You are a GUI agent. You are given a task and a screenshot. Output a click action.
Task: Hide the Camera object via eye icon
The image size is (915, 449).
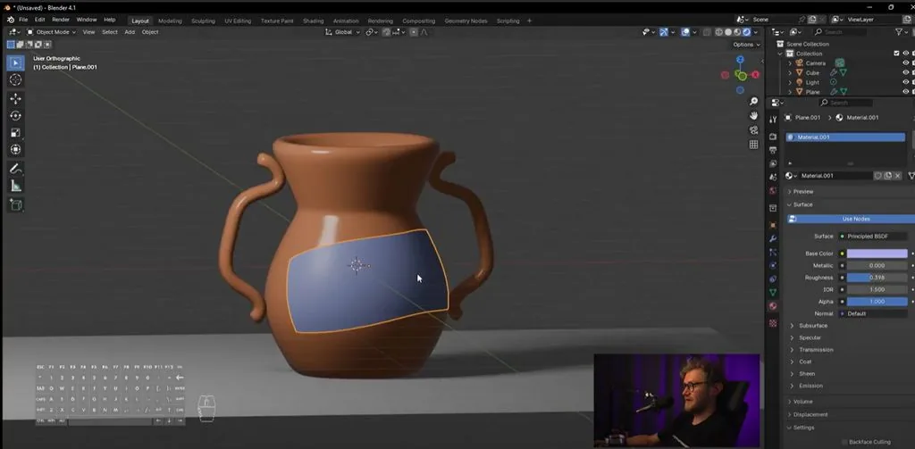pos(906,63)
